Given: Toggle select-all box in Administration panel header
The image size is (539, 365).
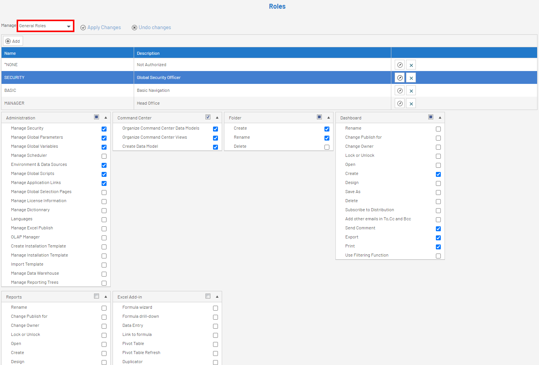Looking at the screenshot, I should [x=97, y=117].
